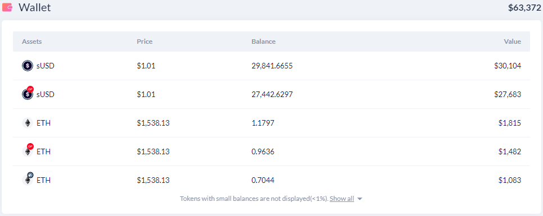
Task: Click the $1,538.13 price in the $1,815 row
Action: click(x=153, y=123)
